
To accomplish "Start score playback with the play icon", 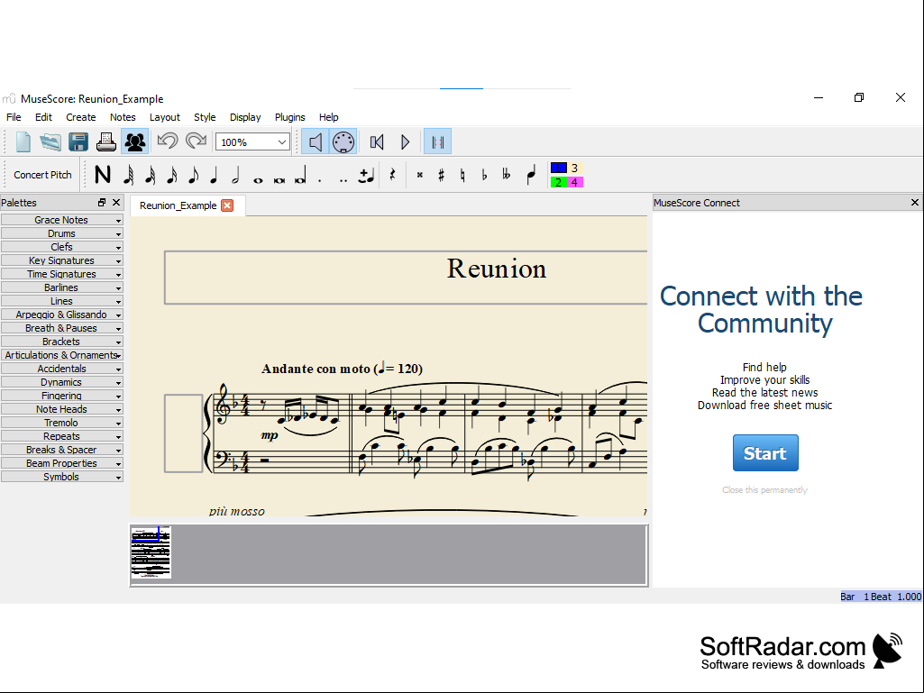I will pos(406,142).
